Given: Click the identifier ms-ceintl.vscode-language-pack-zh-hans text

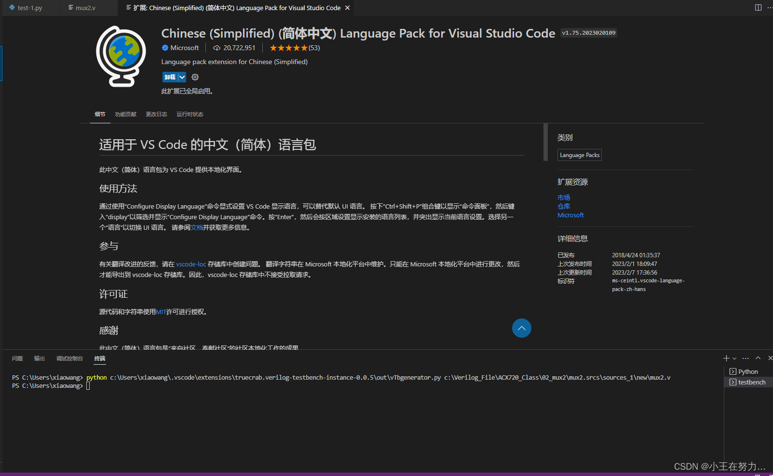Looking at the screenshot, I should click(648, 285).
